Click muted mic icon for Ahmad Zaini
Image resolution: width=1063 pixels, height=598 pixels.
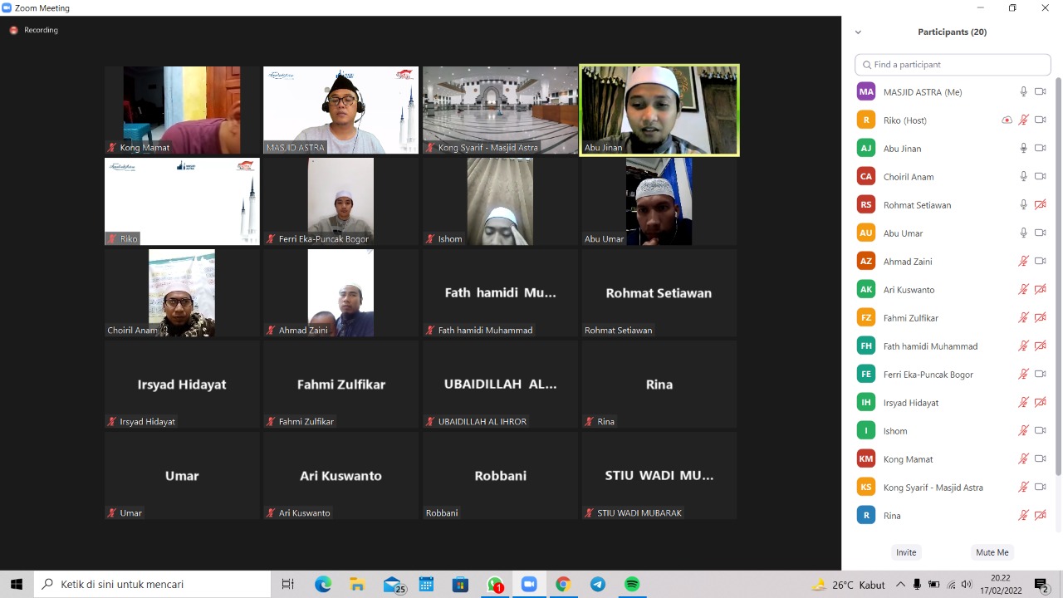point(1023,262)
